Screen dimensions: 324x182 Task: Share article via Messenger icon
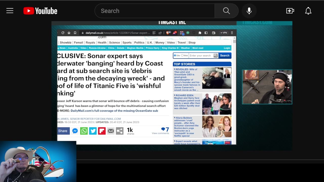click(x=75, y=131)
